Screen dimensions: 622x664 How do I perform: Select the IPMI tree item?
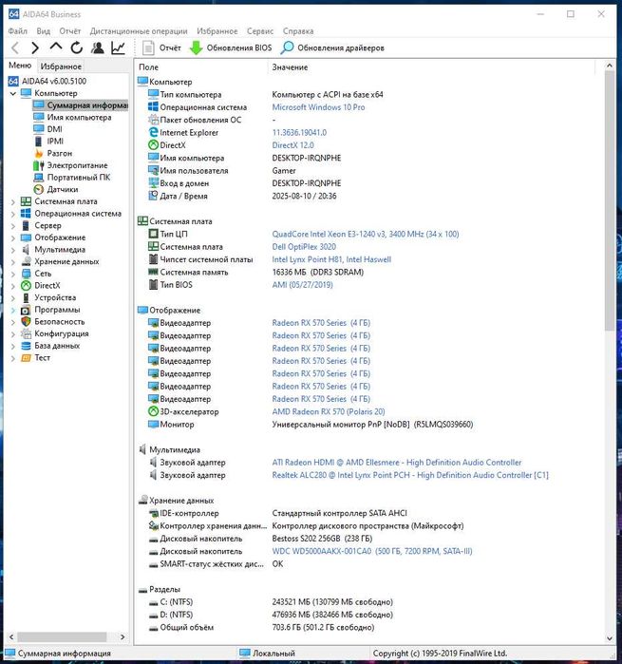click(48, 141)
